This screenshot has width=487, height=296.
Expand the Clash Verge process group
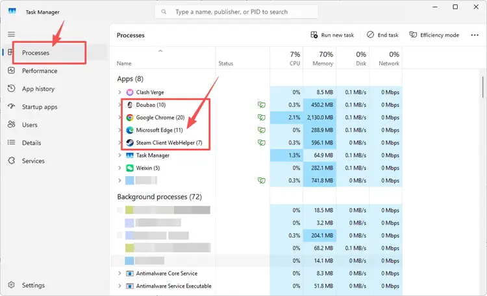click(119, 93)
